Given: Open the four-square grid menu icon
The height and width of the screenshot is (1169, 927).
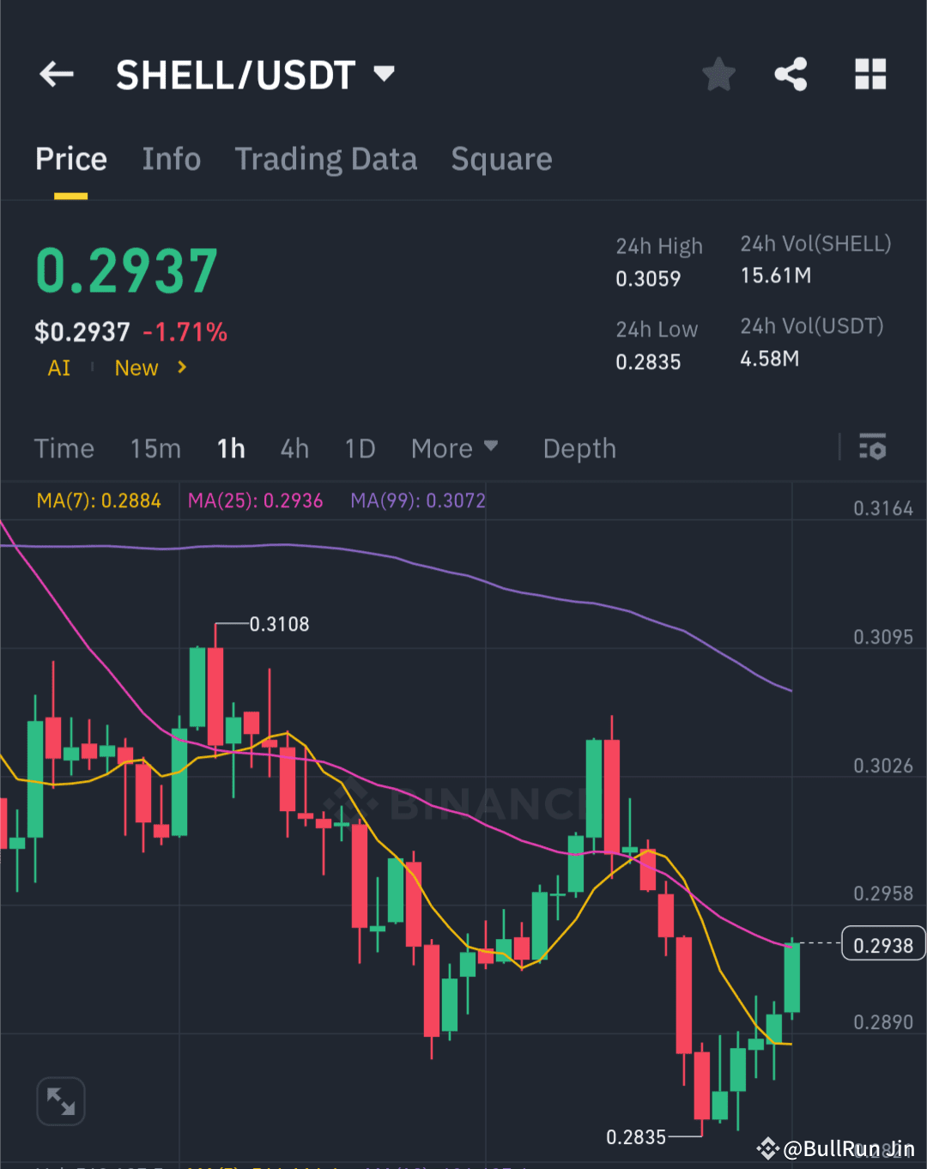Looking at the screenshot, I should click(x=870, y=75).
